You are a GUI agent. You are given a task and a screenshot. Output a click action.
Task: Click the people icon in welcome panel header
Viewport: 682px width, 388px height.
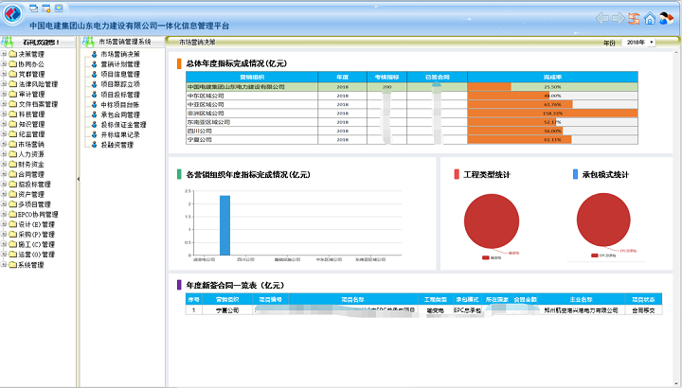coord(8,43)
